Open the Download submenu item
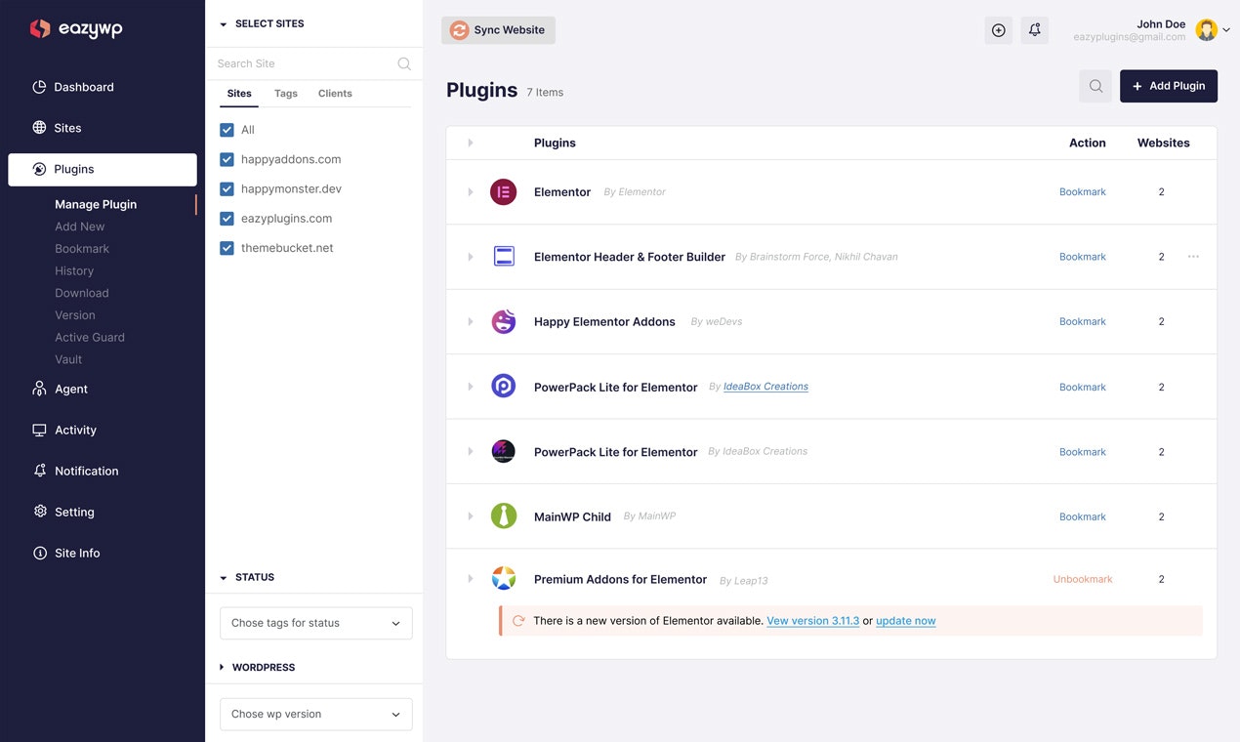The image size is (1240, 742). [x=82, y=293]
